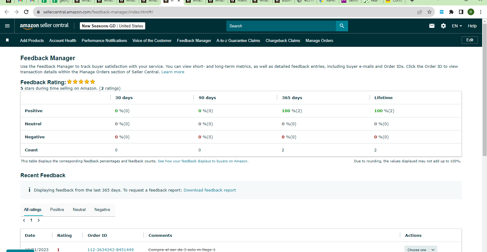The width and height of the screenshot is (487, 252).
Task: Select page 1 in the feedback pagination
Action: (x=31, y=220)
